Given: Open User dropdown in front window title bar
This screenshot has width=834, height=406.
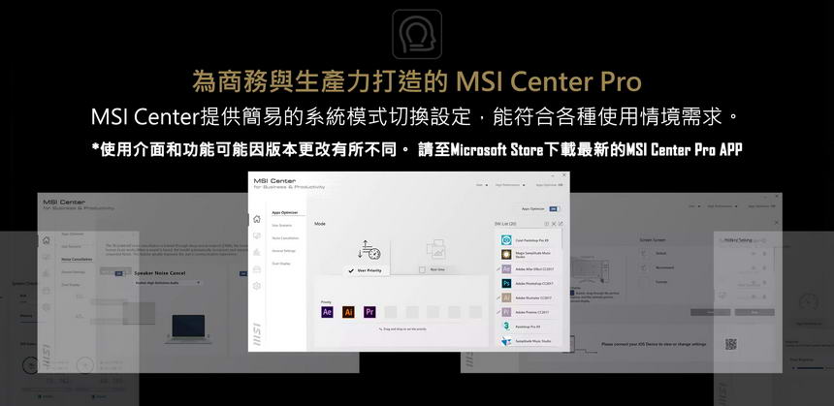Looking at the screenshot, I should pos(482,185).
